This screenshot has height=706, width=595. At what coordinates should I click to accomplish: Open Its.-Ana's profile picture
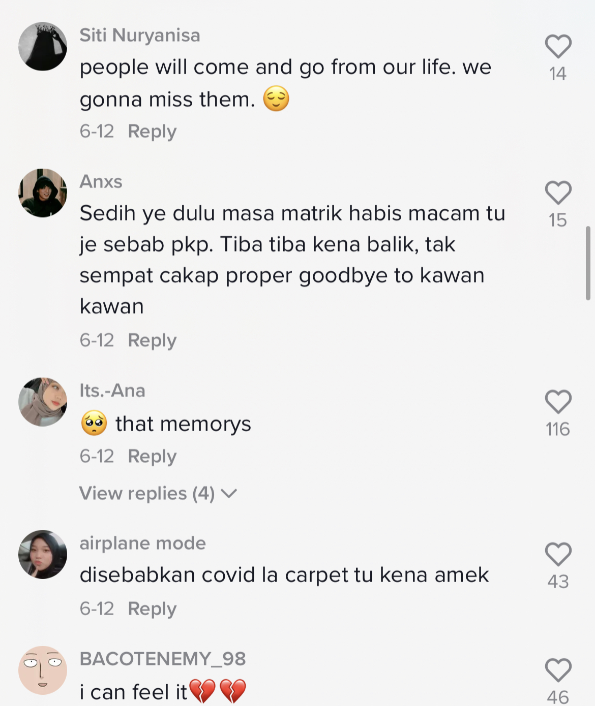pyautogui.click(x=43, y=402)
